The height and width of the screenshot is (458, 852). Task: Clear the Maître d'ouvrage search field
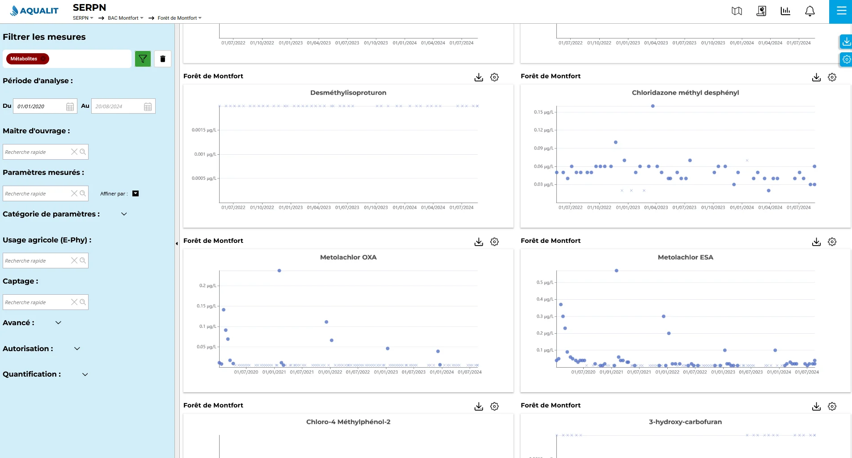74,152
